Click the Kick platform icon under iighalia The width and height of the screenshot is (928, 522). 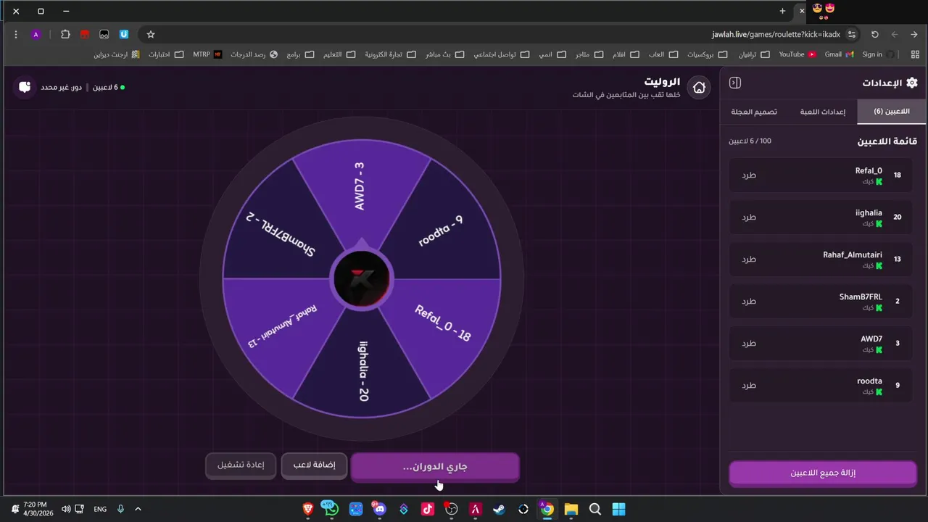(x=879, y=223)
